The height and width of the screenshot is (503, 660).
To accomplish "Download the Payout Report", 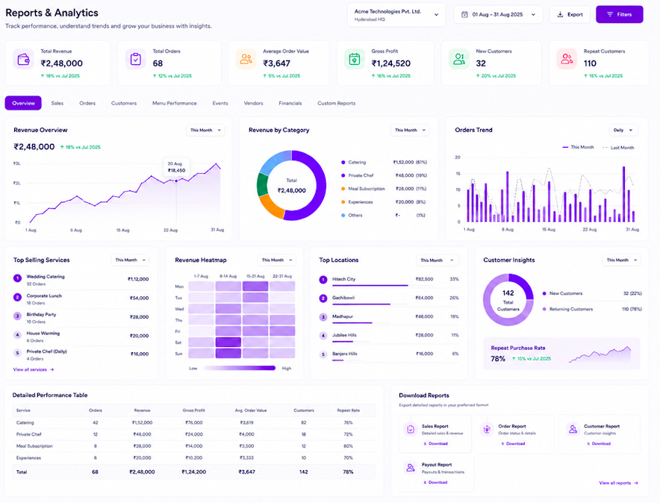I will [x=435, y=482].
